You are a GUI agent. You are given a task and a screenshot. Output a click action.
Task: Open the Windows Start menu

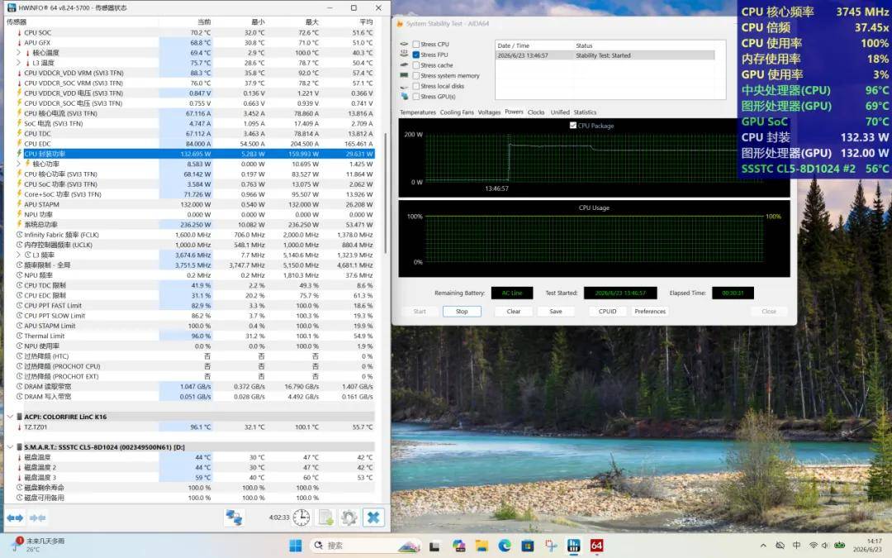pyautogui.click(x=296, y=546)
